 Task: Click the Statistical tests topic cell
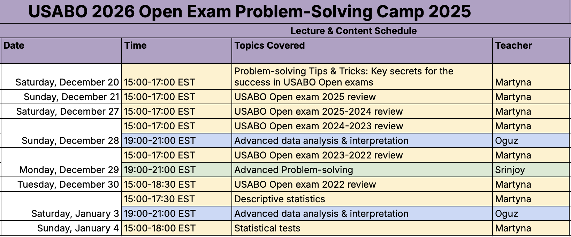(362, 228)
